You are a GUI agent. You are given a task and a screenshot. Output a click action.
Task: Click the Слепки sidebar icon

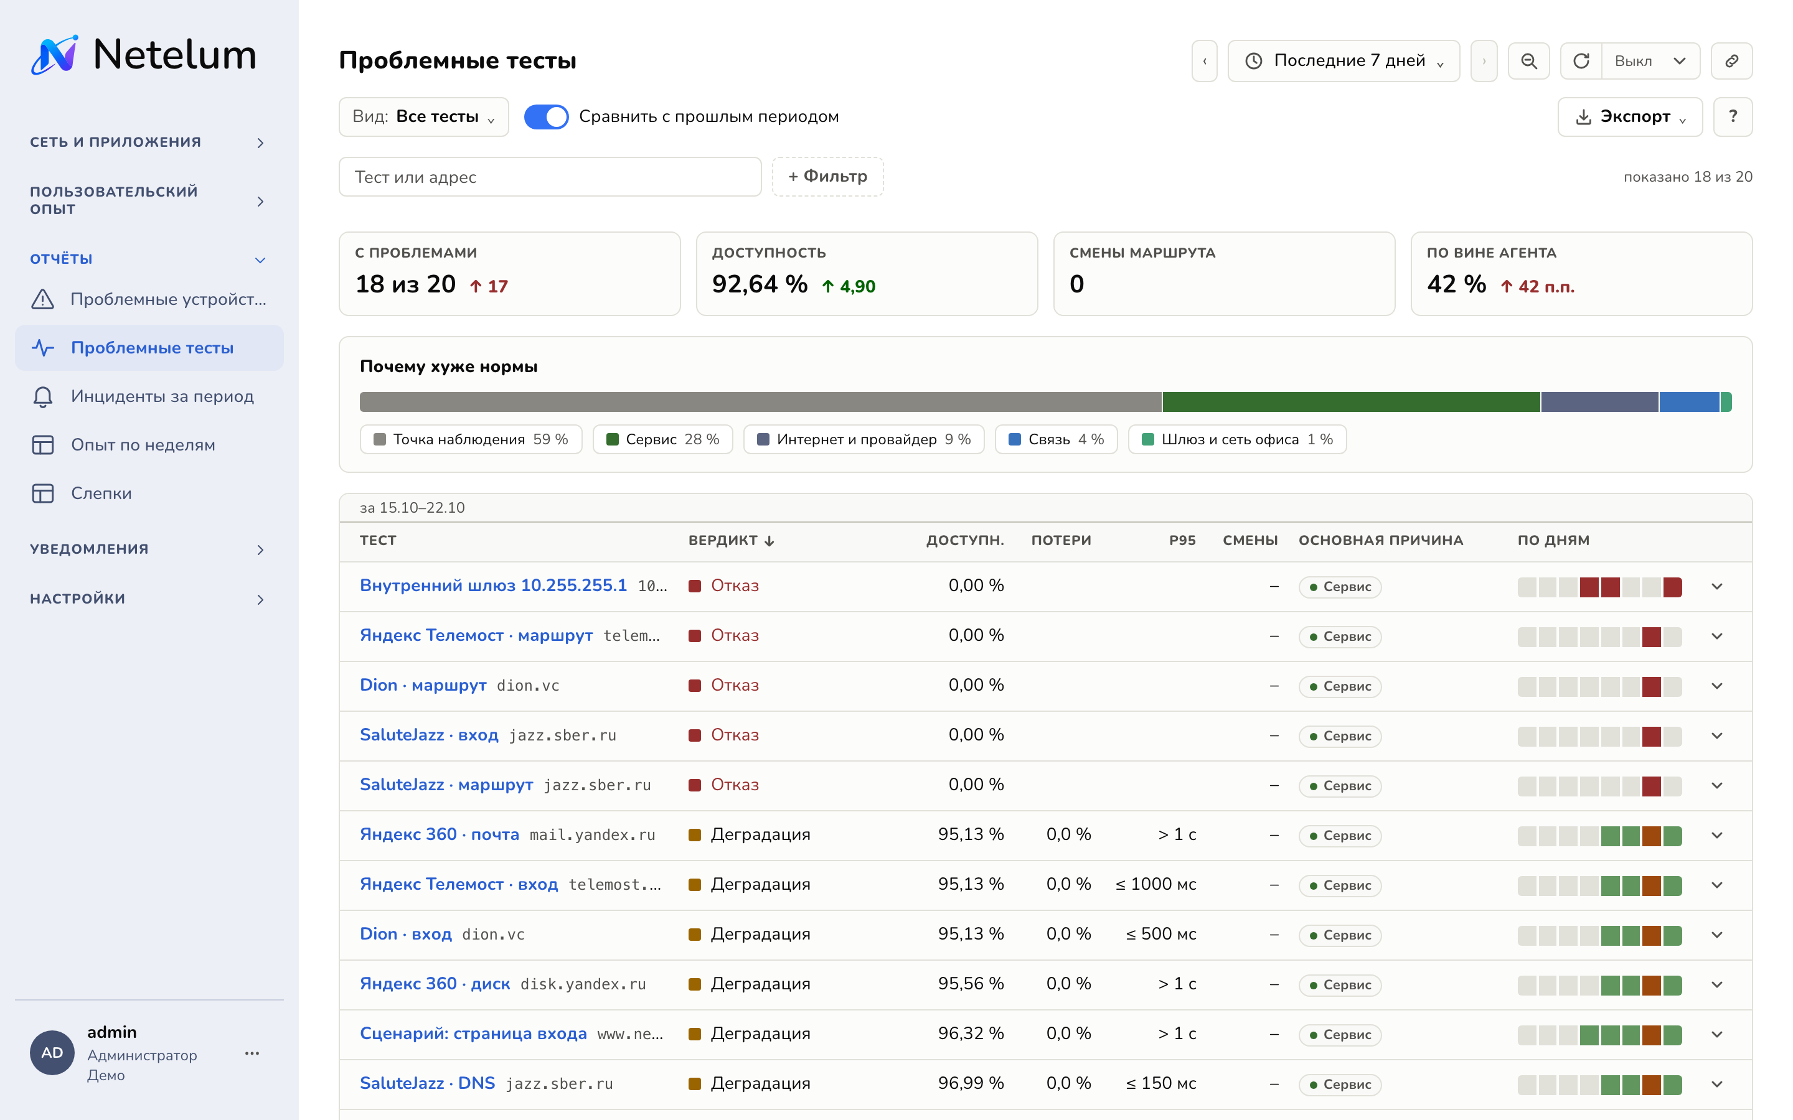43,493
